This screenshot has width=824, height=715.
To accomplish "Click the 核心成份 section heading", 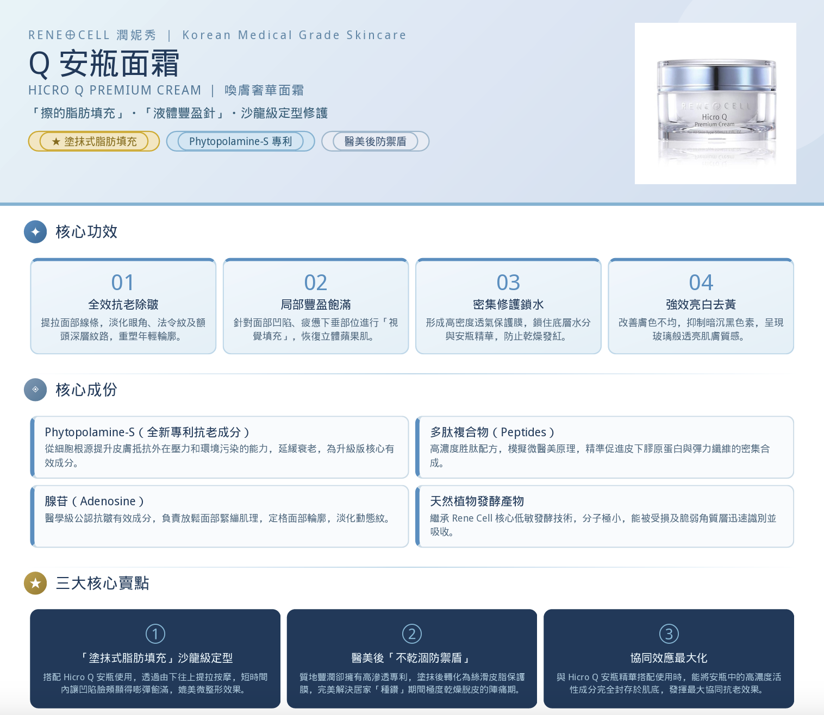I will tap(86, 390).
